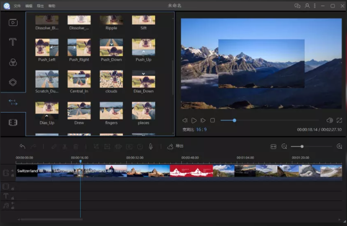The image size is (347, 226).
Task: Open the user account icon menu
Action: coord(307,6)
